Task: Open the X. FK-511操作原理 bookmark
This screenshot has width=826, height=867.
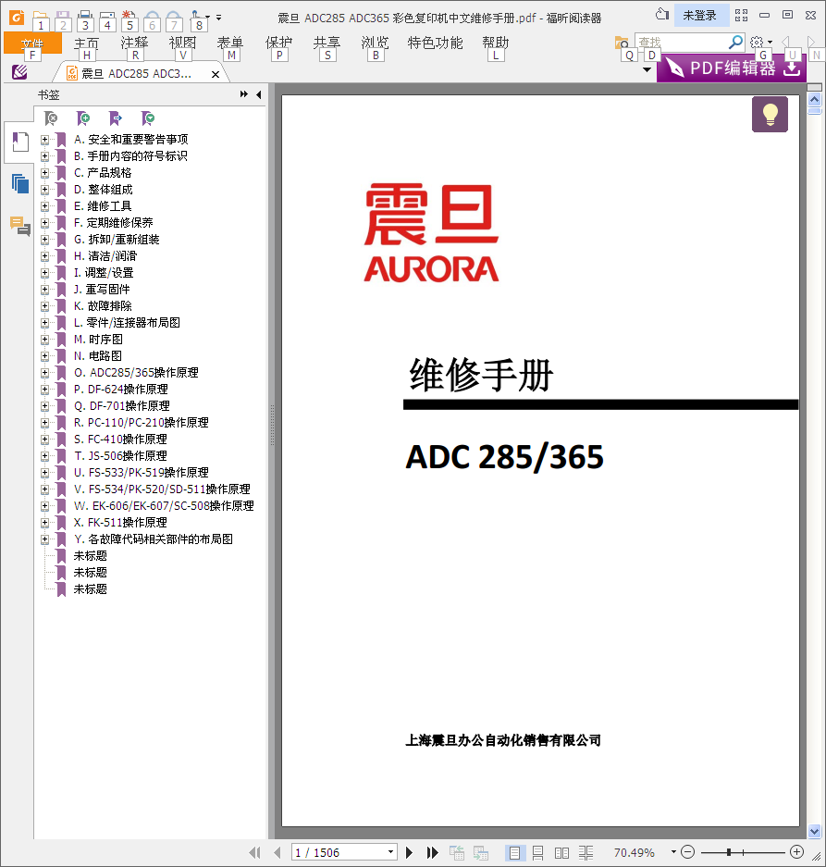Action: (x=120, y=523)
